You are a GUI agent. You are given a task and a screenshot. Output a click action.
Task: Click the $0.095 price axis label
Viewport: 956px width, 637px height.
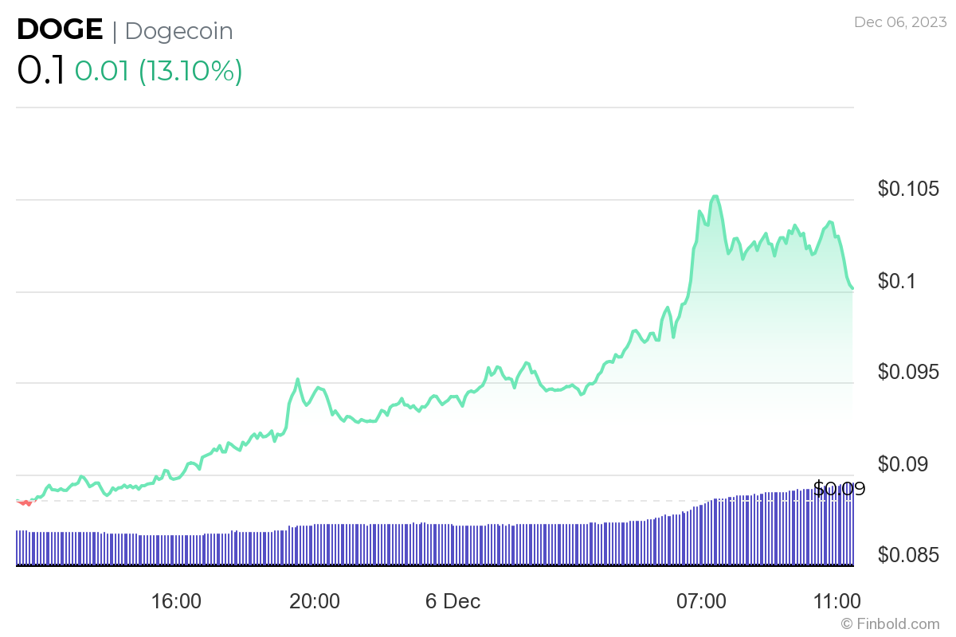(x=908, y=372)
